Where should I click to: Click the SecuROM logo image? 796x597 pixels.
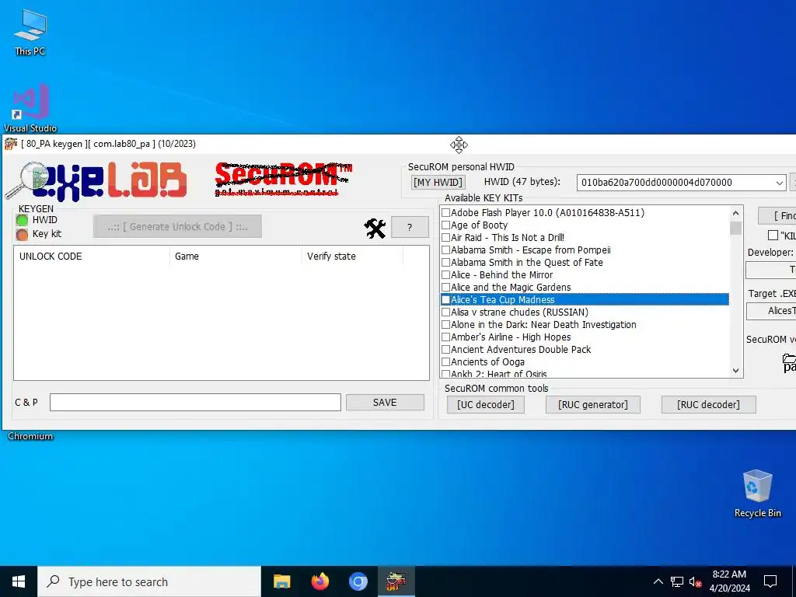point(283,179)
